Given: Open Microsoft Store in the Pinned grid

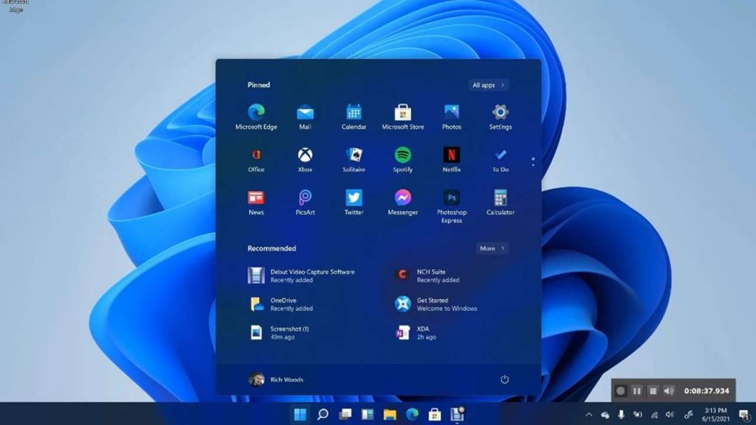Looking at the screenshot, I should tap(403, 117).
